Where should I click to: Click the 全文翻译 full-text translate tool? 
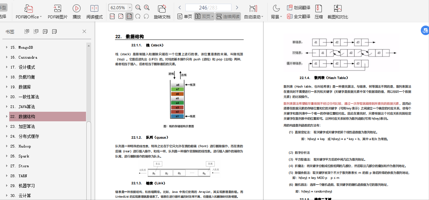tap(299, 16)
